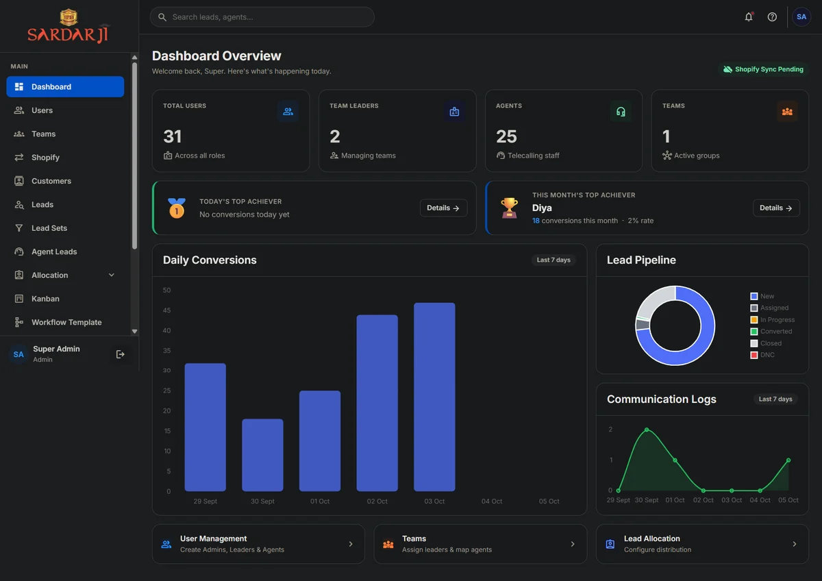
Task: Click the Lead Allocation card icon
Action: [610, 544]
